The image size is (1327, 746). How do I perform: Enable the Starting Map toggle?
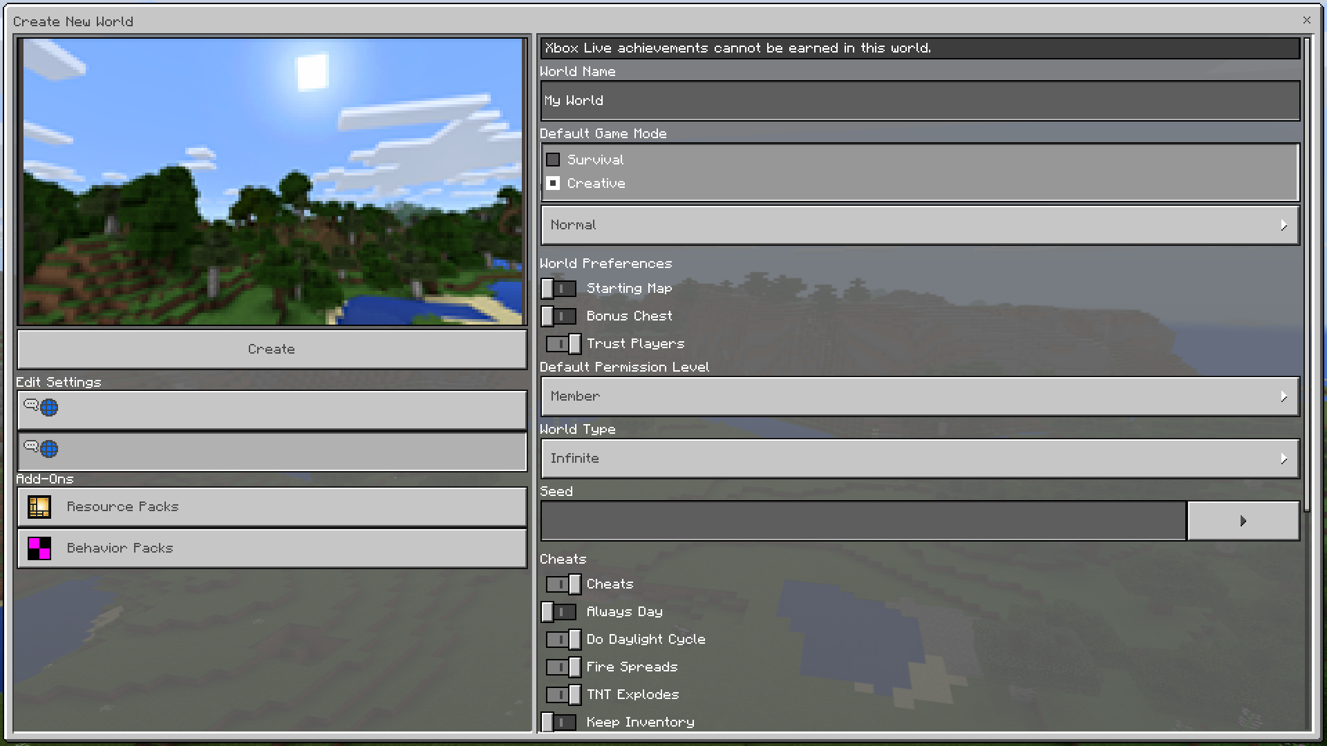559,289
